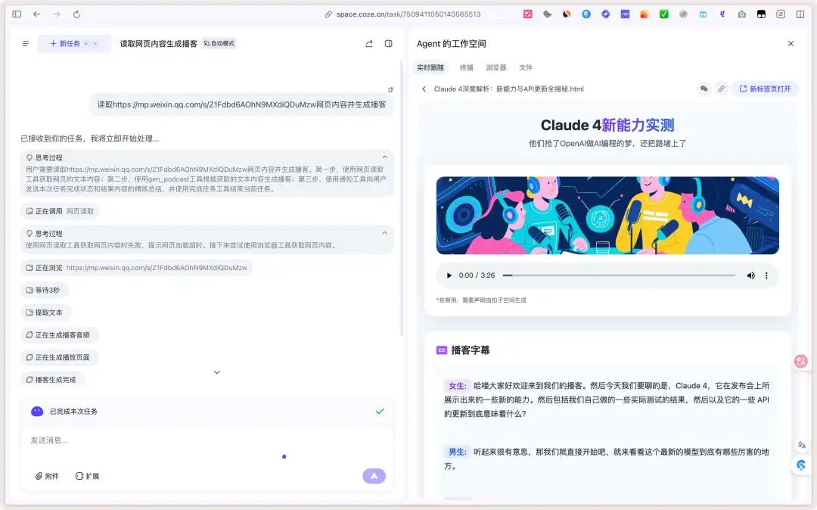
Task: Mute the podcast audio player
Action: click(x=750, y=275)
